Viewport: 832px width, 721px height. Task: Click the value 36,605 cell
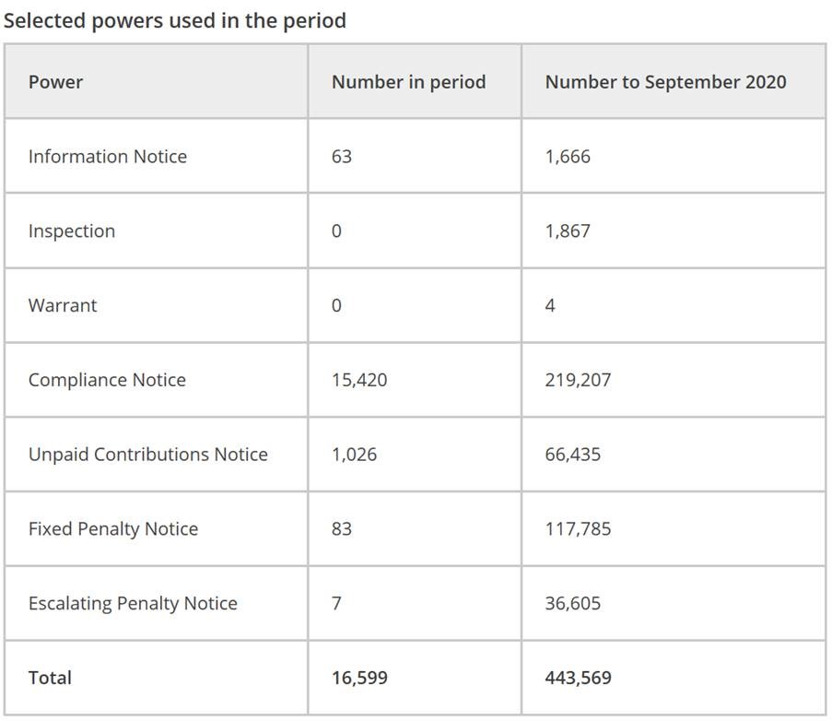(572, 603)
